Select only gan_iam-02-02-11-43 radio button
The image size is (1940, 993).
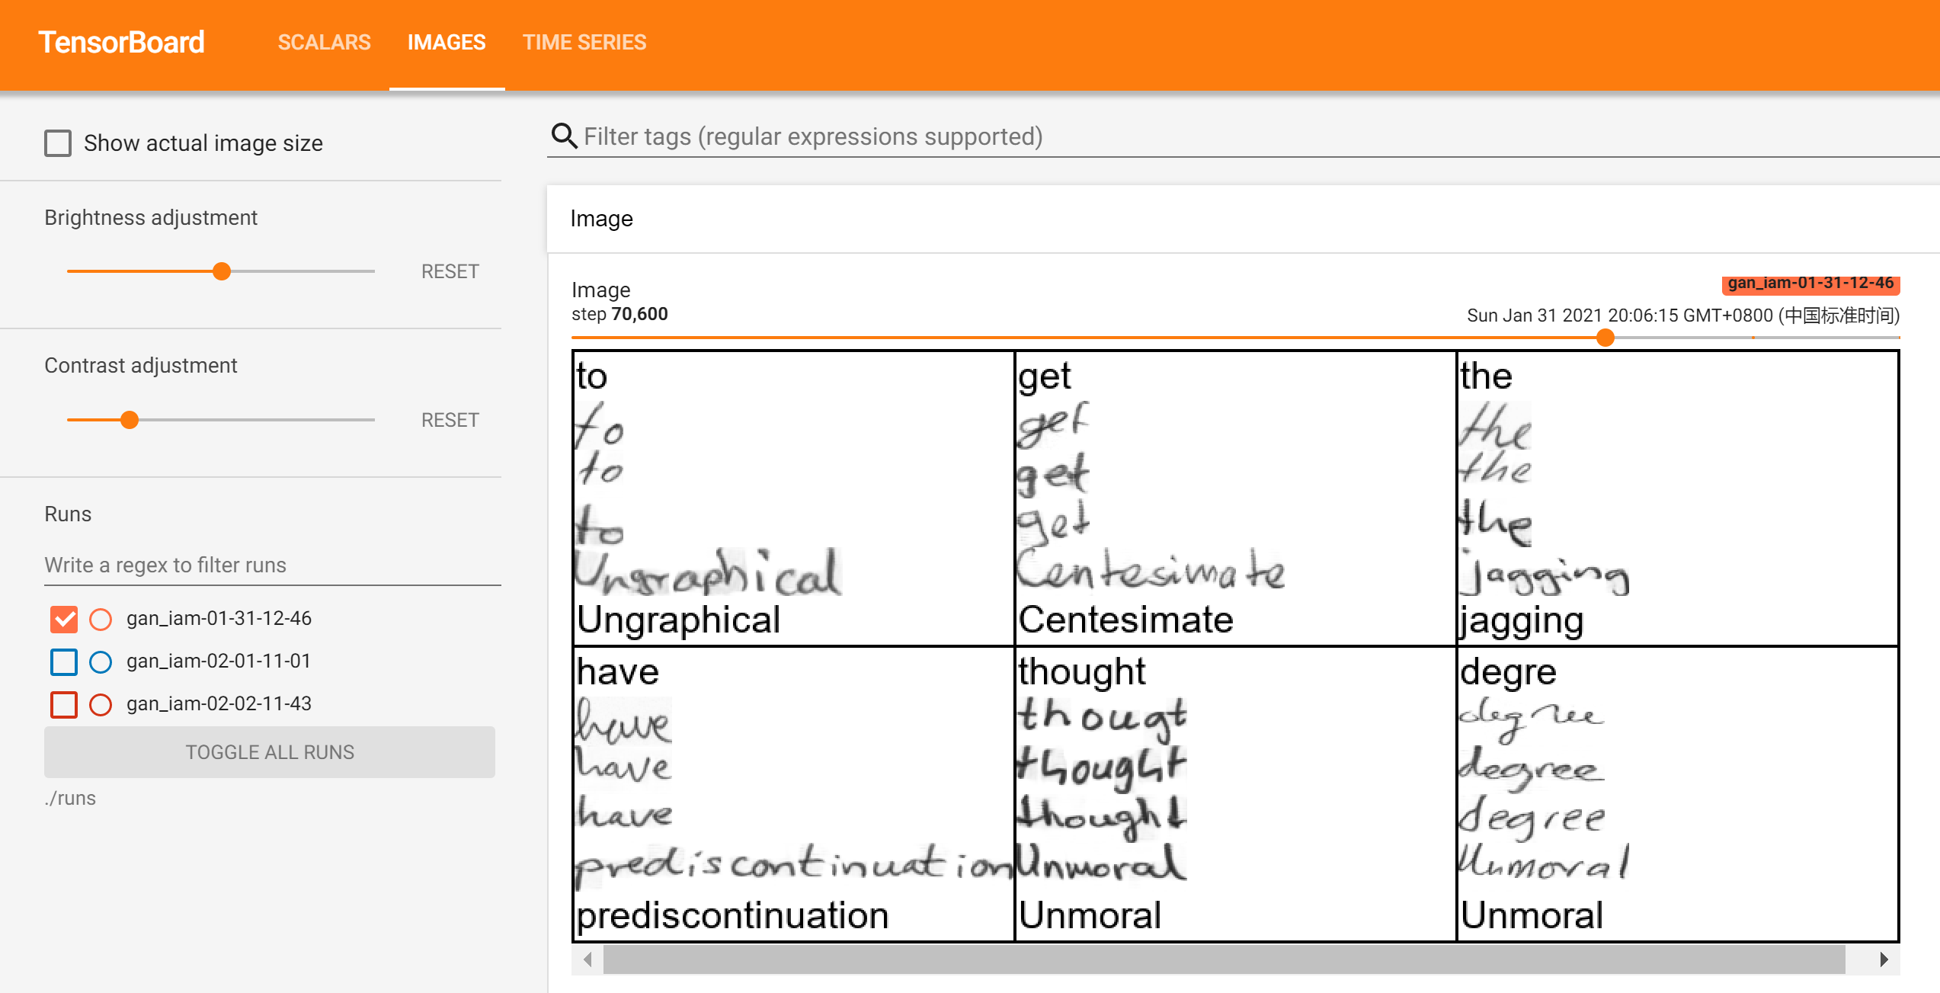coord(101,704)
